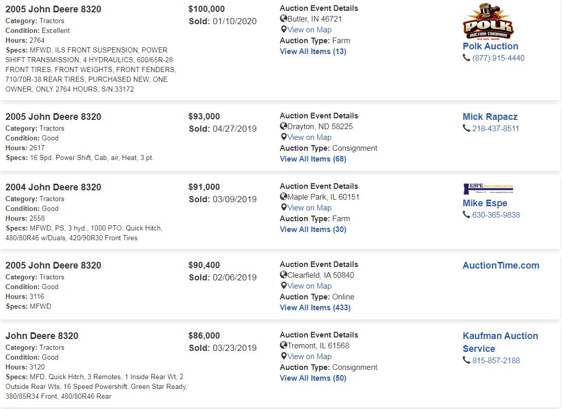Click globe icon beside Drayton, ND 58225
The height and width of the screenshot is (409, 562).
[x=284, y=127]
